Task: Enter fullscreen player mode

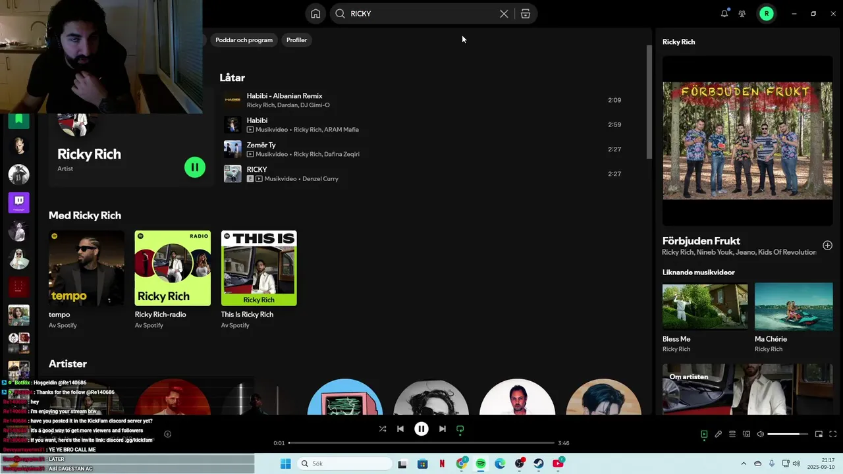Action: tap(833, 434)
